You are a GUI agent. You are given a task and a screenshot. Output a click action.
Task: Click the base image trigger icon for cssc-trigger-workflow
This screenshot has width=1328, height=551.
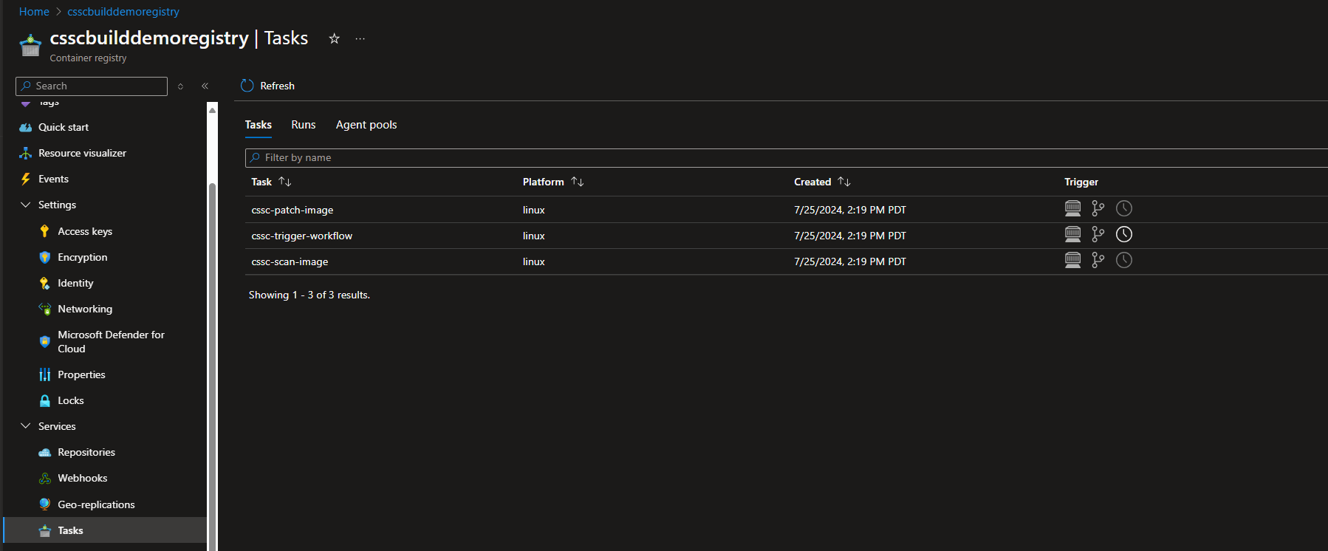(1073, 235)
